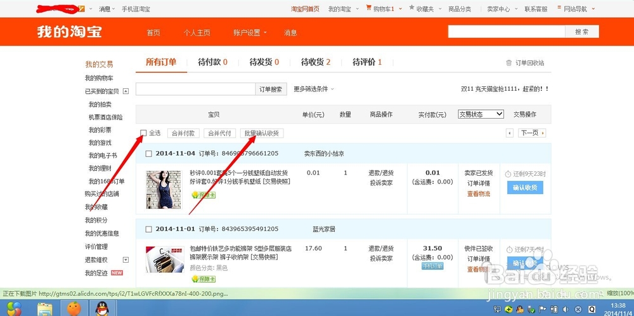Click 淘宝网首页 in the top bar
This screenshot has width=634, height=316.
click(306, 9)
